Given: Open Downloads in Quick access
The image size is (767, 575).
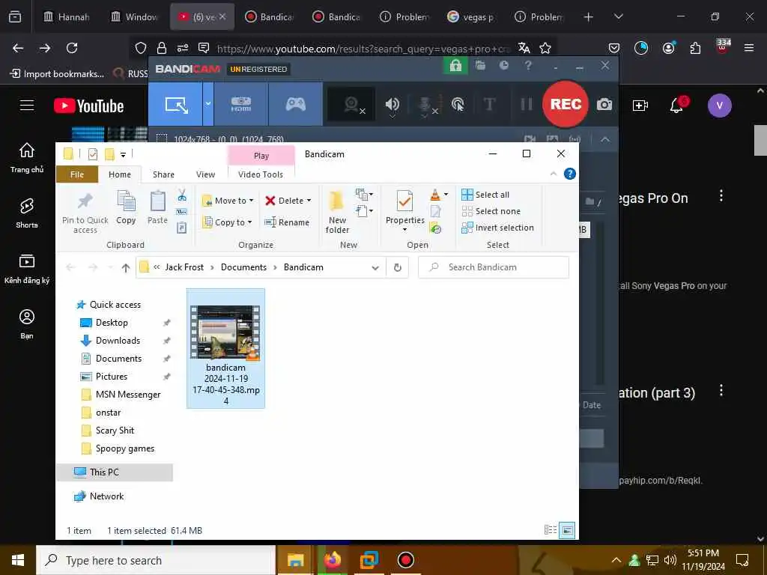Looking at the screenshot, I should click(x=118, y=341).
